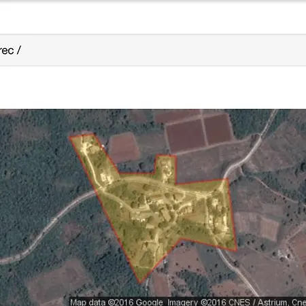Click the small reddish field beside polygon's upper arm
Screen dimensions: 306x306
pos(124,148)
